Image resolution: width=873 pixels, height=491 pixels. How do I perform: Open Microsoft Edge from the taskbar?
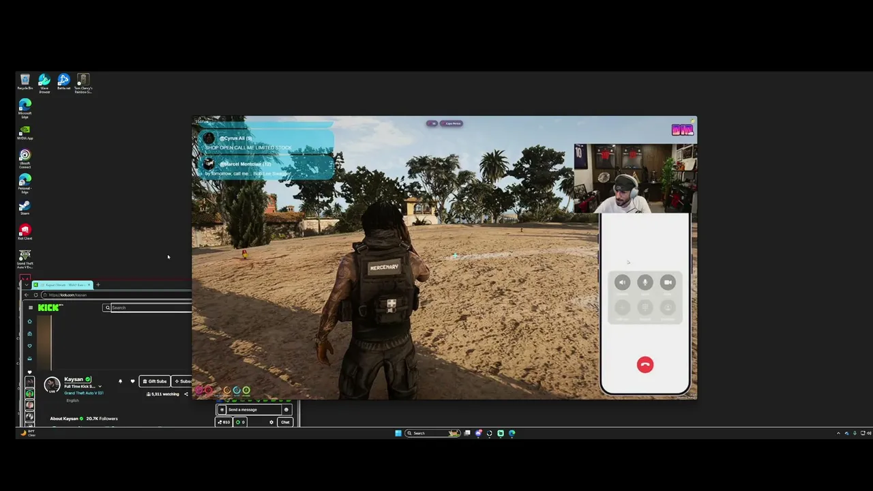(x=512, y=433)
